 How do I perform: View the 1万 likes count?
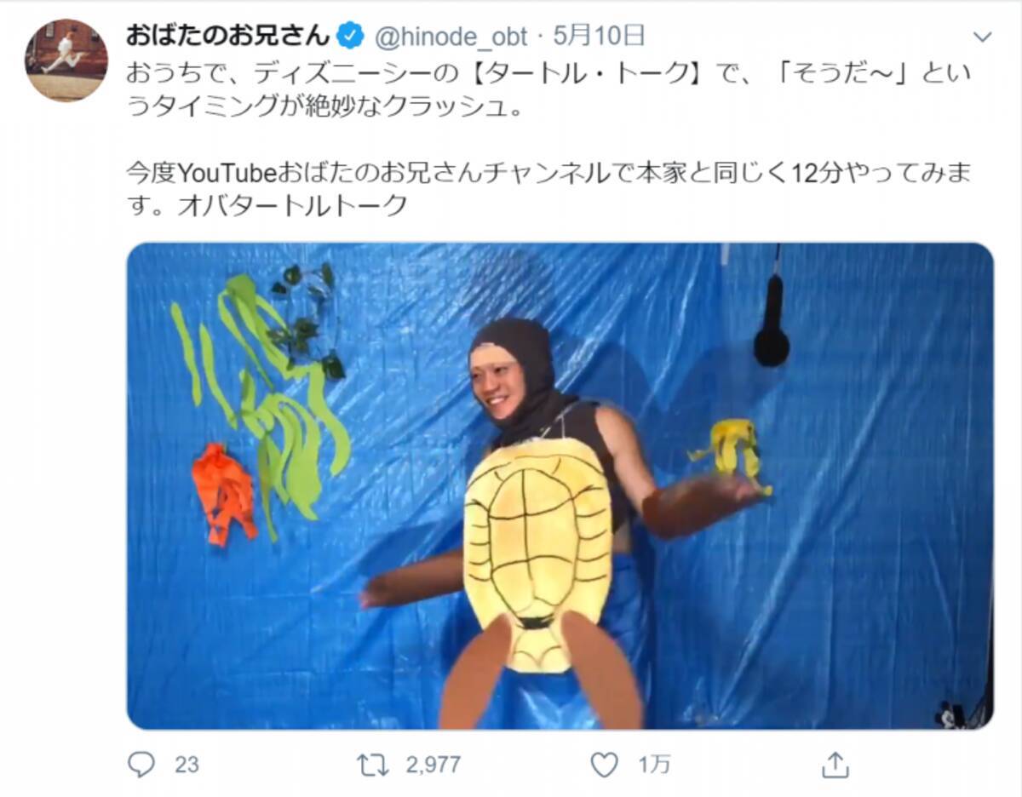click(654, 765)
